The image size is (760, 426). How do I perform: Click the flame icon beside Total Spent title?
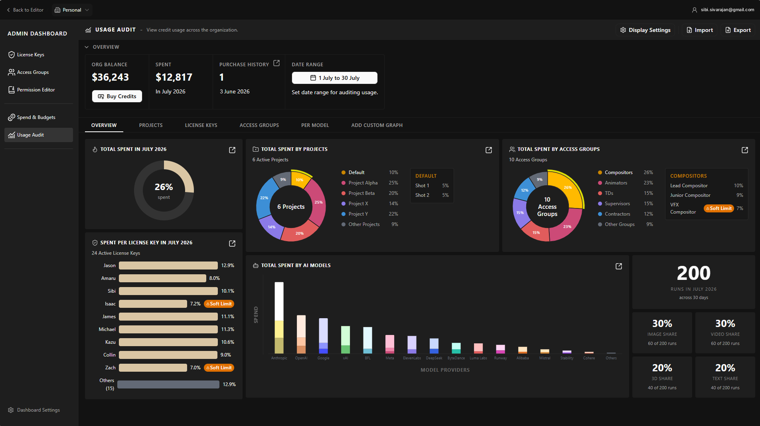(x=95, y=149)
